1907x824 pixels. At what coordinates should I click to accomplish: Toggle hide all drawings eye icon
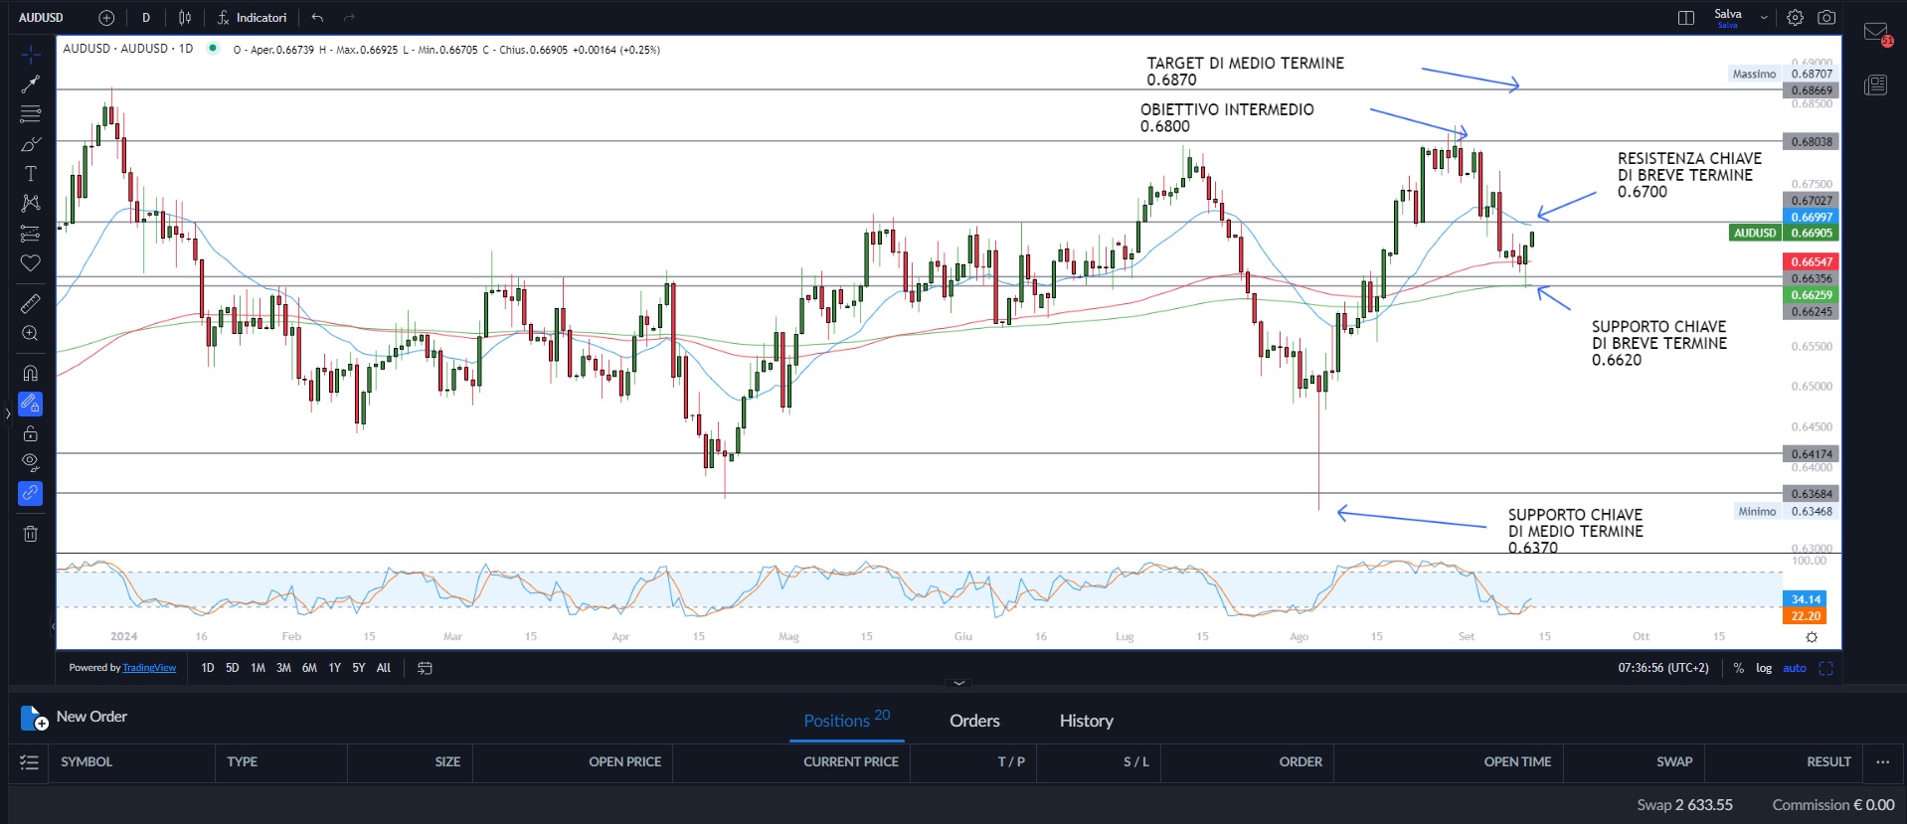coord(31,462)
